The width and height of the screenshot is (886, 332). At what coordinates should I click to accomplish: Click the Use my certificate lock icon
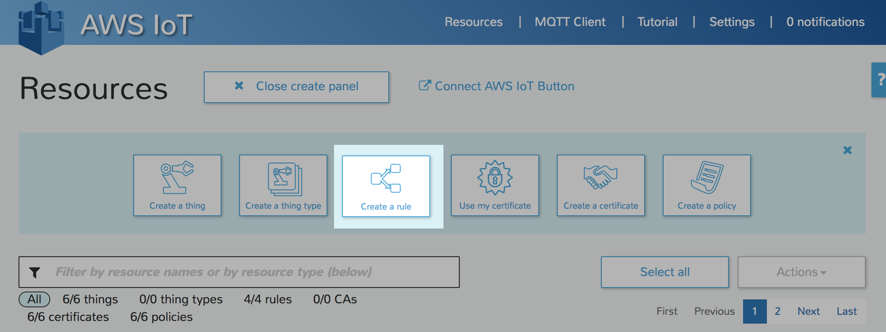pos(495,177)
